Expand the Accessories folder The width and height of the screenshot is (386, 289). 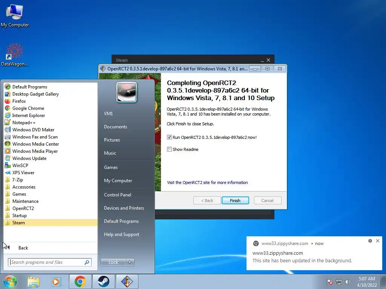click(x=20, y=187)
